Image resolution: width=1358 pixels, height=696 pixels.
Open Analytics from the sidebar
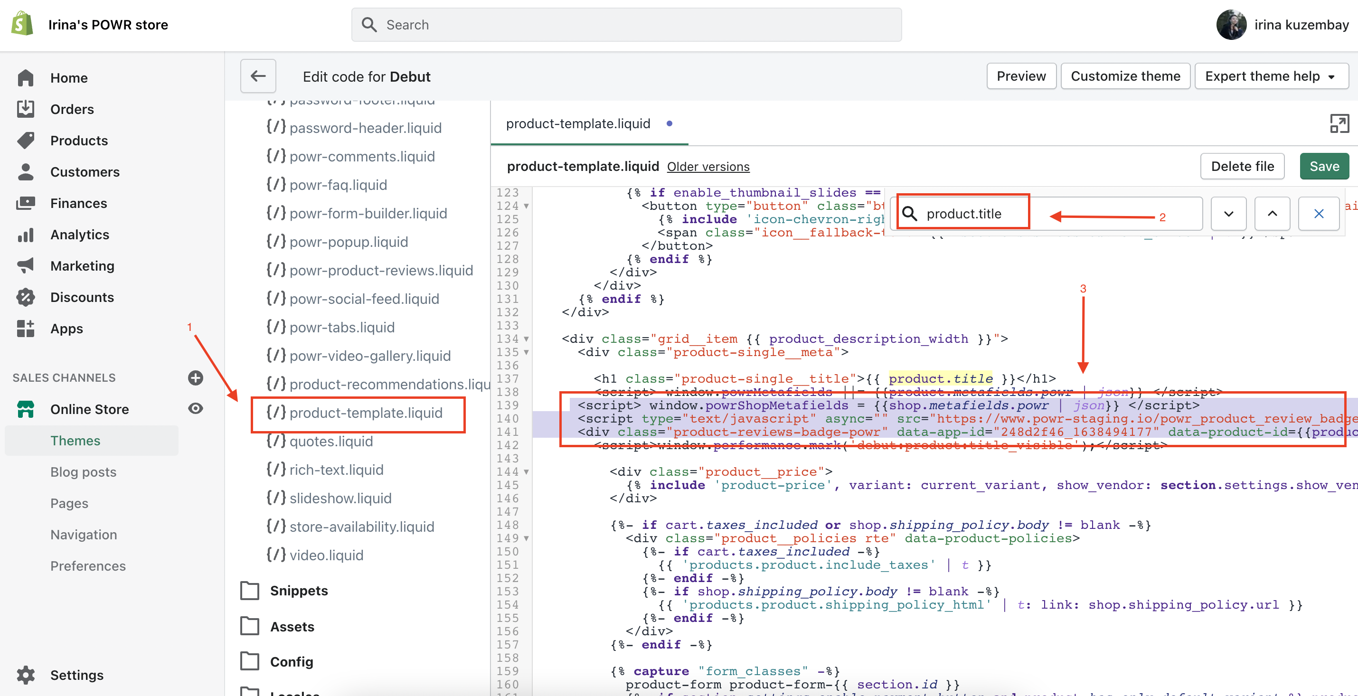pos(79,235)
